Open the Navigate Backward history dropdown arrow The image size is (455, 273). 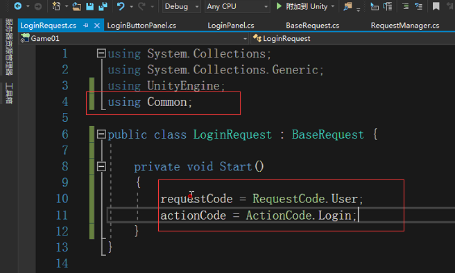[x=28, y=6]
